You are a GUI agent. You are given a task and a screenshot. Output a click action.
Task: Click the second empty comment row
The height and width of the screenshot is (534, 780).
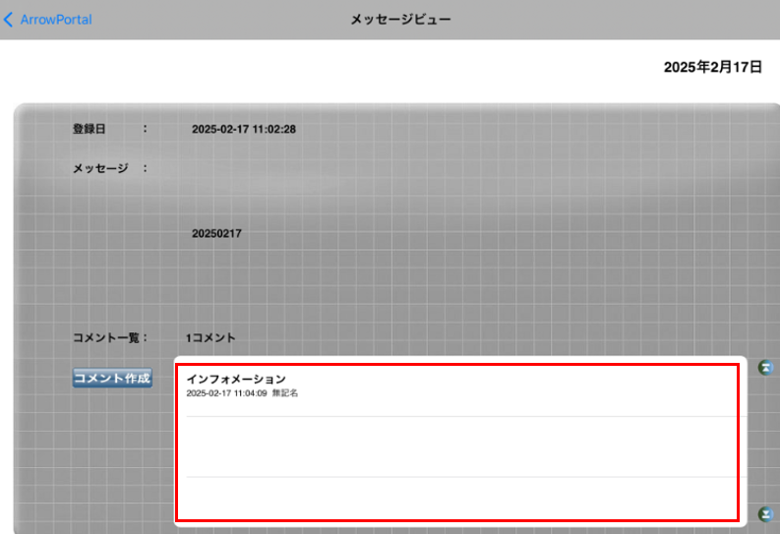tap(459, 446)
